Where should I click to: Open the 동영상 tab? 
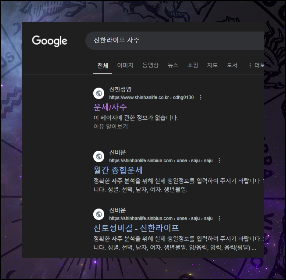(x=150, y=65)
